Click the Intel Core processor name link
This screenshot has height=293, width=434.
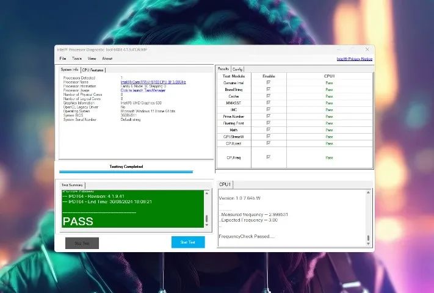coord(153,82)
